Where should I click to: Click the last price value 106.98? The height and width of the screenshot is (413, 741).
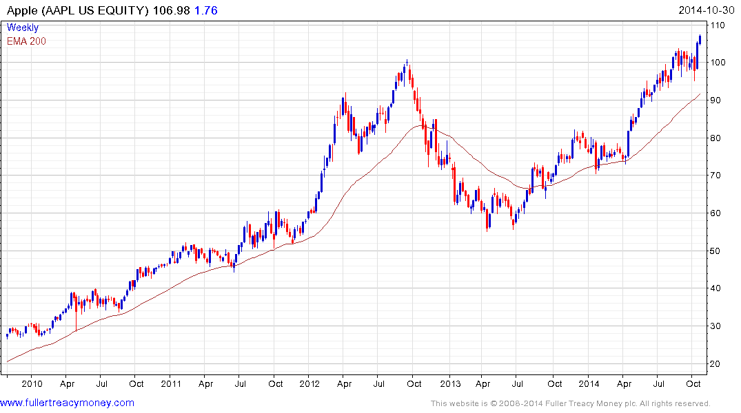tap(171, 10)
